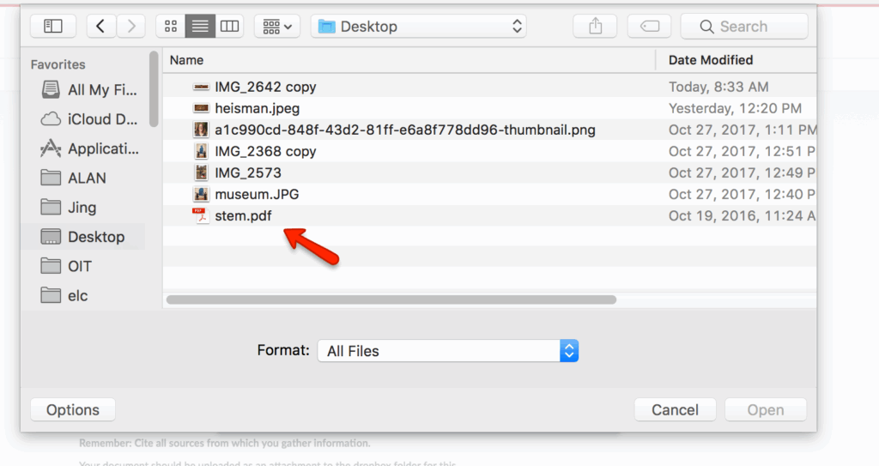879x466 pixels.
Task: Switch to column view
Action: tap(229, 27)
